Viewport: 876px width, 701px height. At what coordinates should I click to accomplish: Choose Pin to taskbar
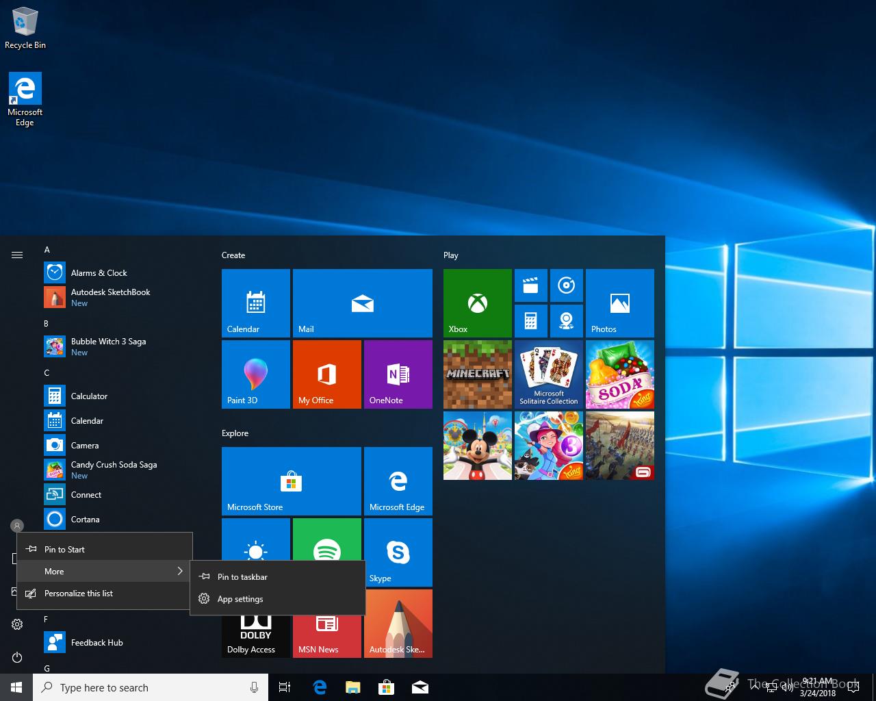(277, 576)
